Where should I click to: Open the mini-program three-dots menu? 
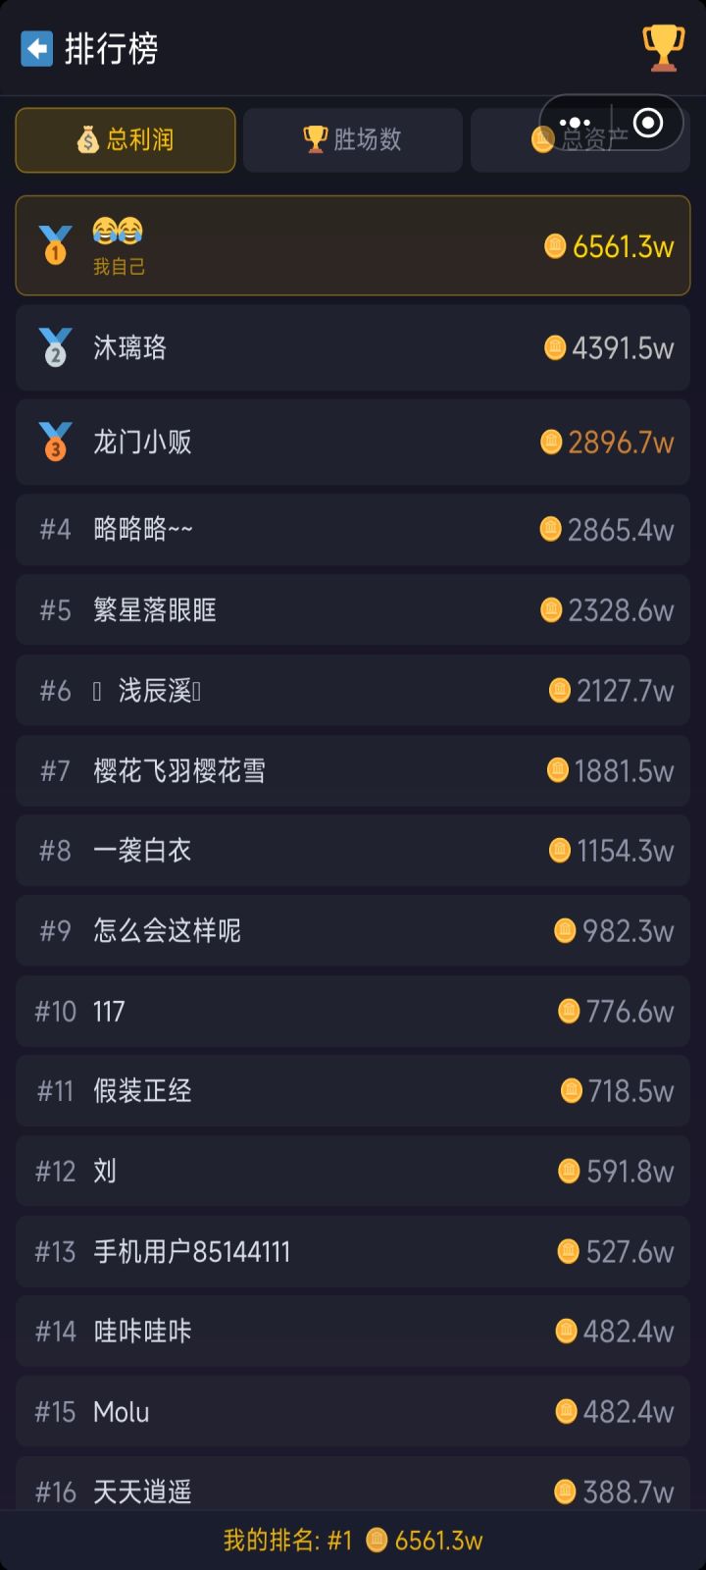575,123
